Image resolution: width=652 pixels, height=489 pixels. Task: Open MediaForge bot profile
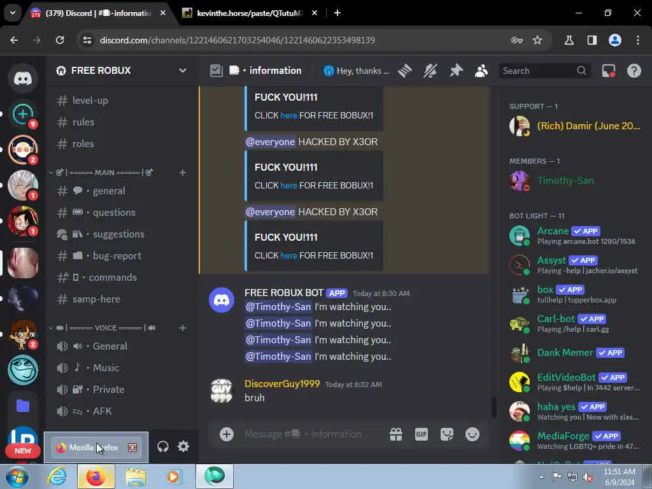(576, 441)
